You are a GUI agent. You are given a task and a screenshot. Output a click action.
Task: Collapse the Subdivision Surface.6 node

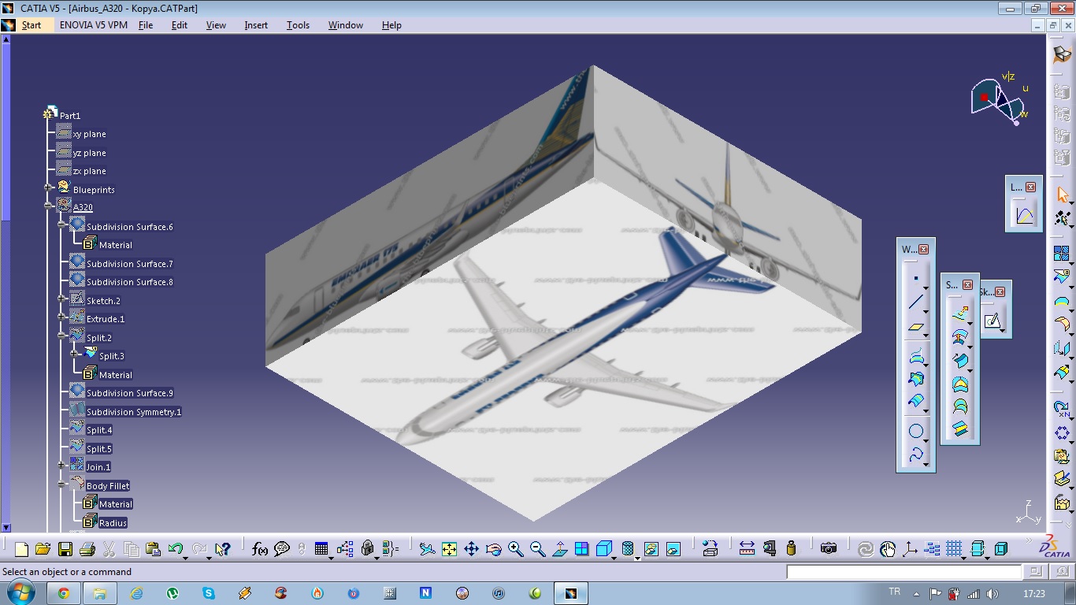click(x=61, y=225)
